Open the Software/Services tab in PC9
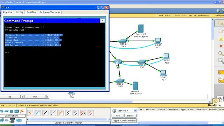Screen dimensions: 224x126 [x=50, y=12]
